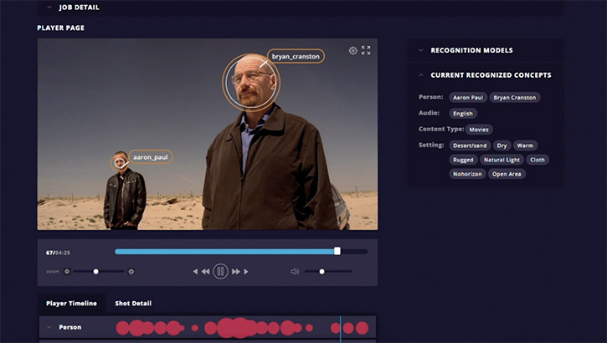Step back one frame with left arrow
Viewport: 607px width, 343px height.
click(196, 271)
